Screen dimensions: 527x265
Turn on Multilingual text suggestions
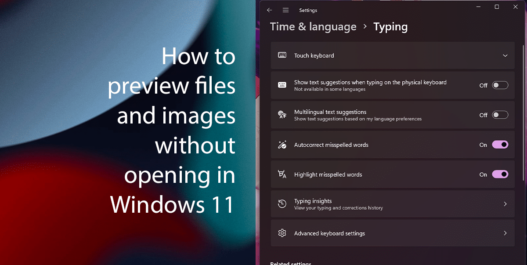coord(500,115)
